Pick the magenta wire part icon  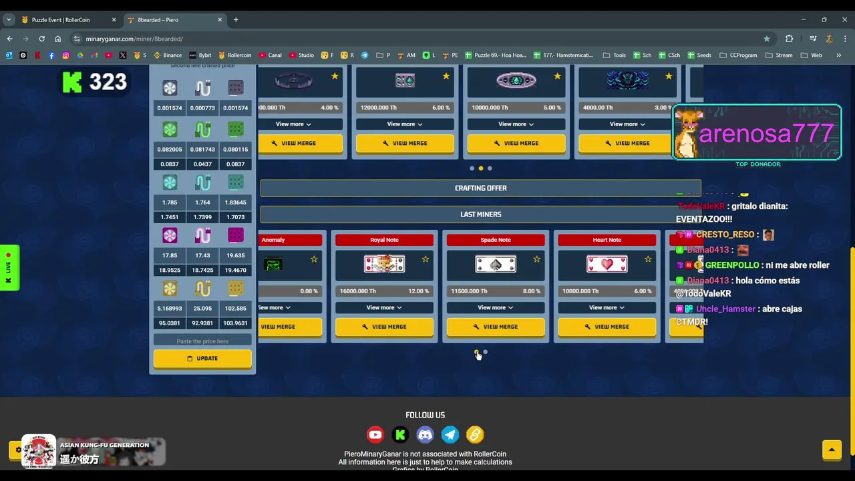(202, 235)
